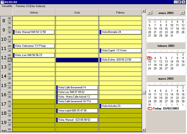Click Today: 03/02/2003 link
This screenshot has width=187, height=134.
166,109
